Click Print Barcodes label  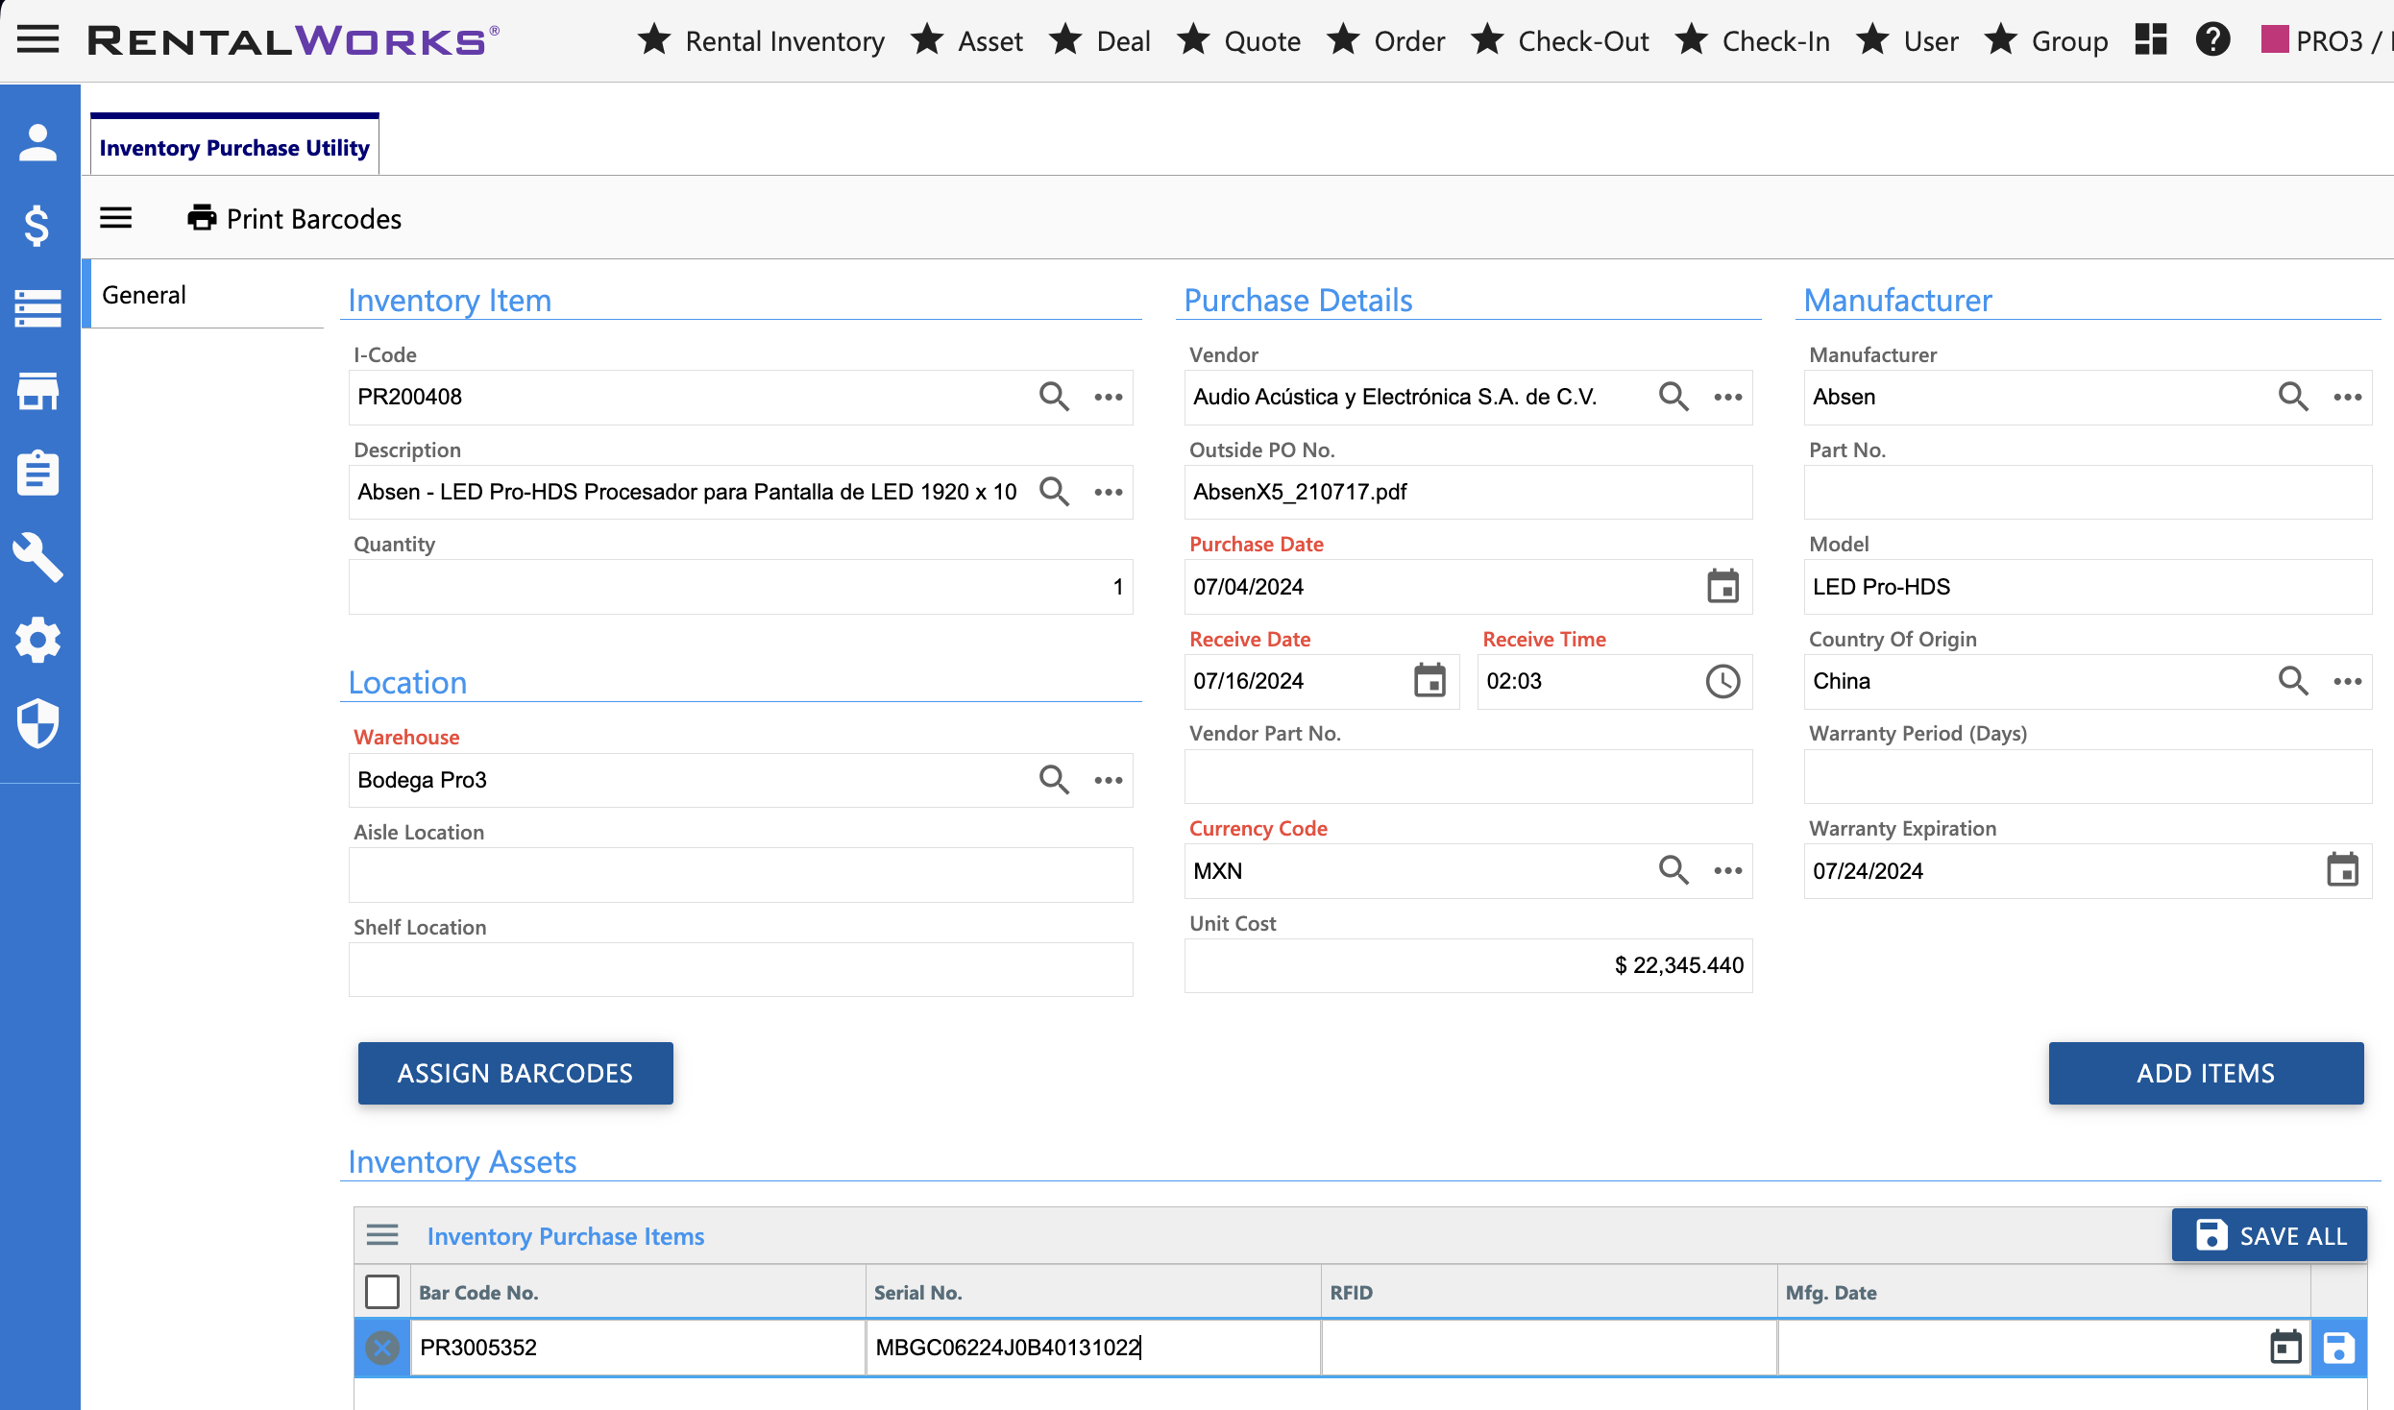coord(314,219)
